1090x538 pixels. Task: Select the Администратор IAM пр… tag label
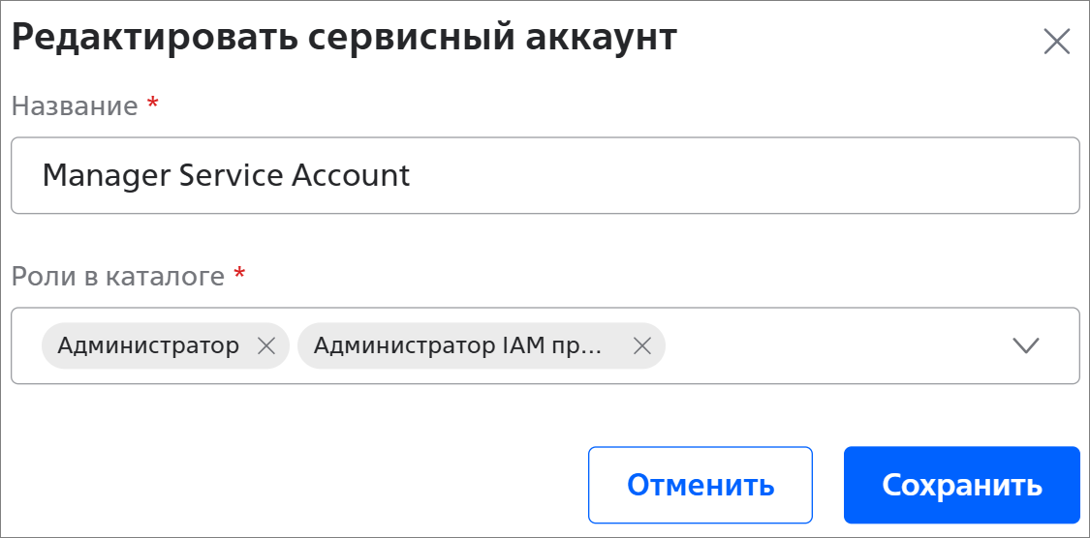tap(458, 346)
